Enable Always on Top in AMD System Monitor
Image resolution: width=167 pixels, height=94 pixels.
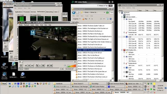point(98,6)
